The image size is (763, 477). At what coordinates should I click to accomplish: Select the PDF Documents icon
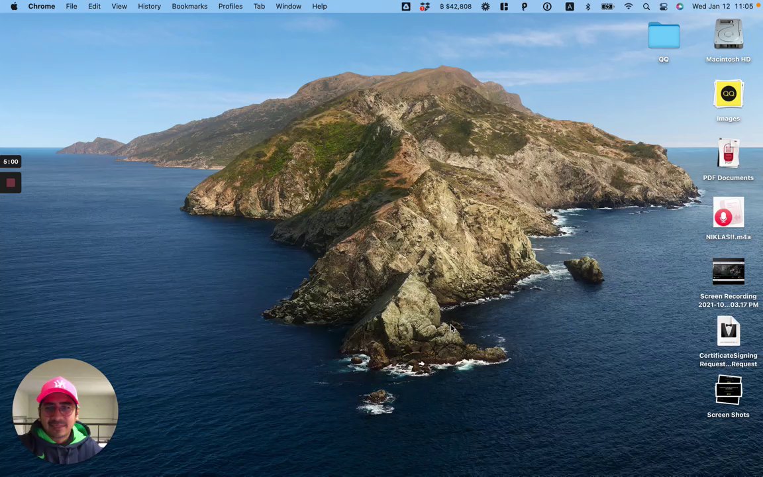728,154
